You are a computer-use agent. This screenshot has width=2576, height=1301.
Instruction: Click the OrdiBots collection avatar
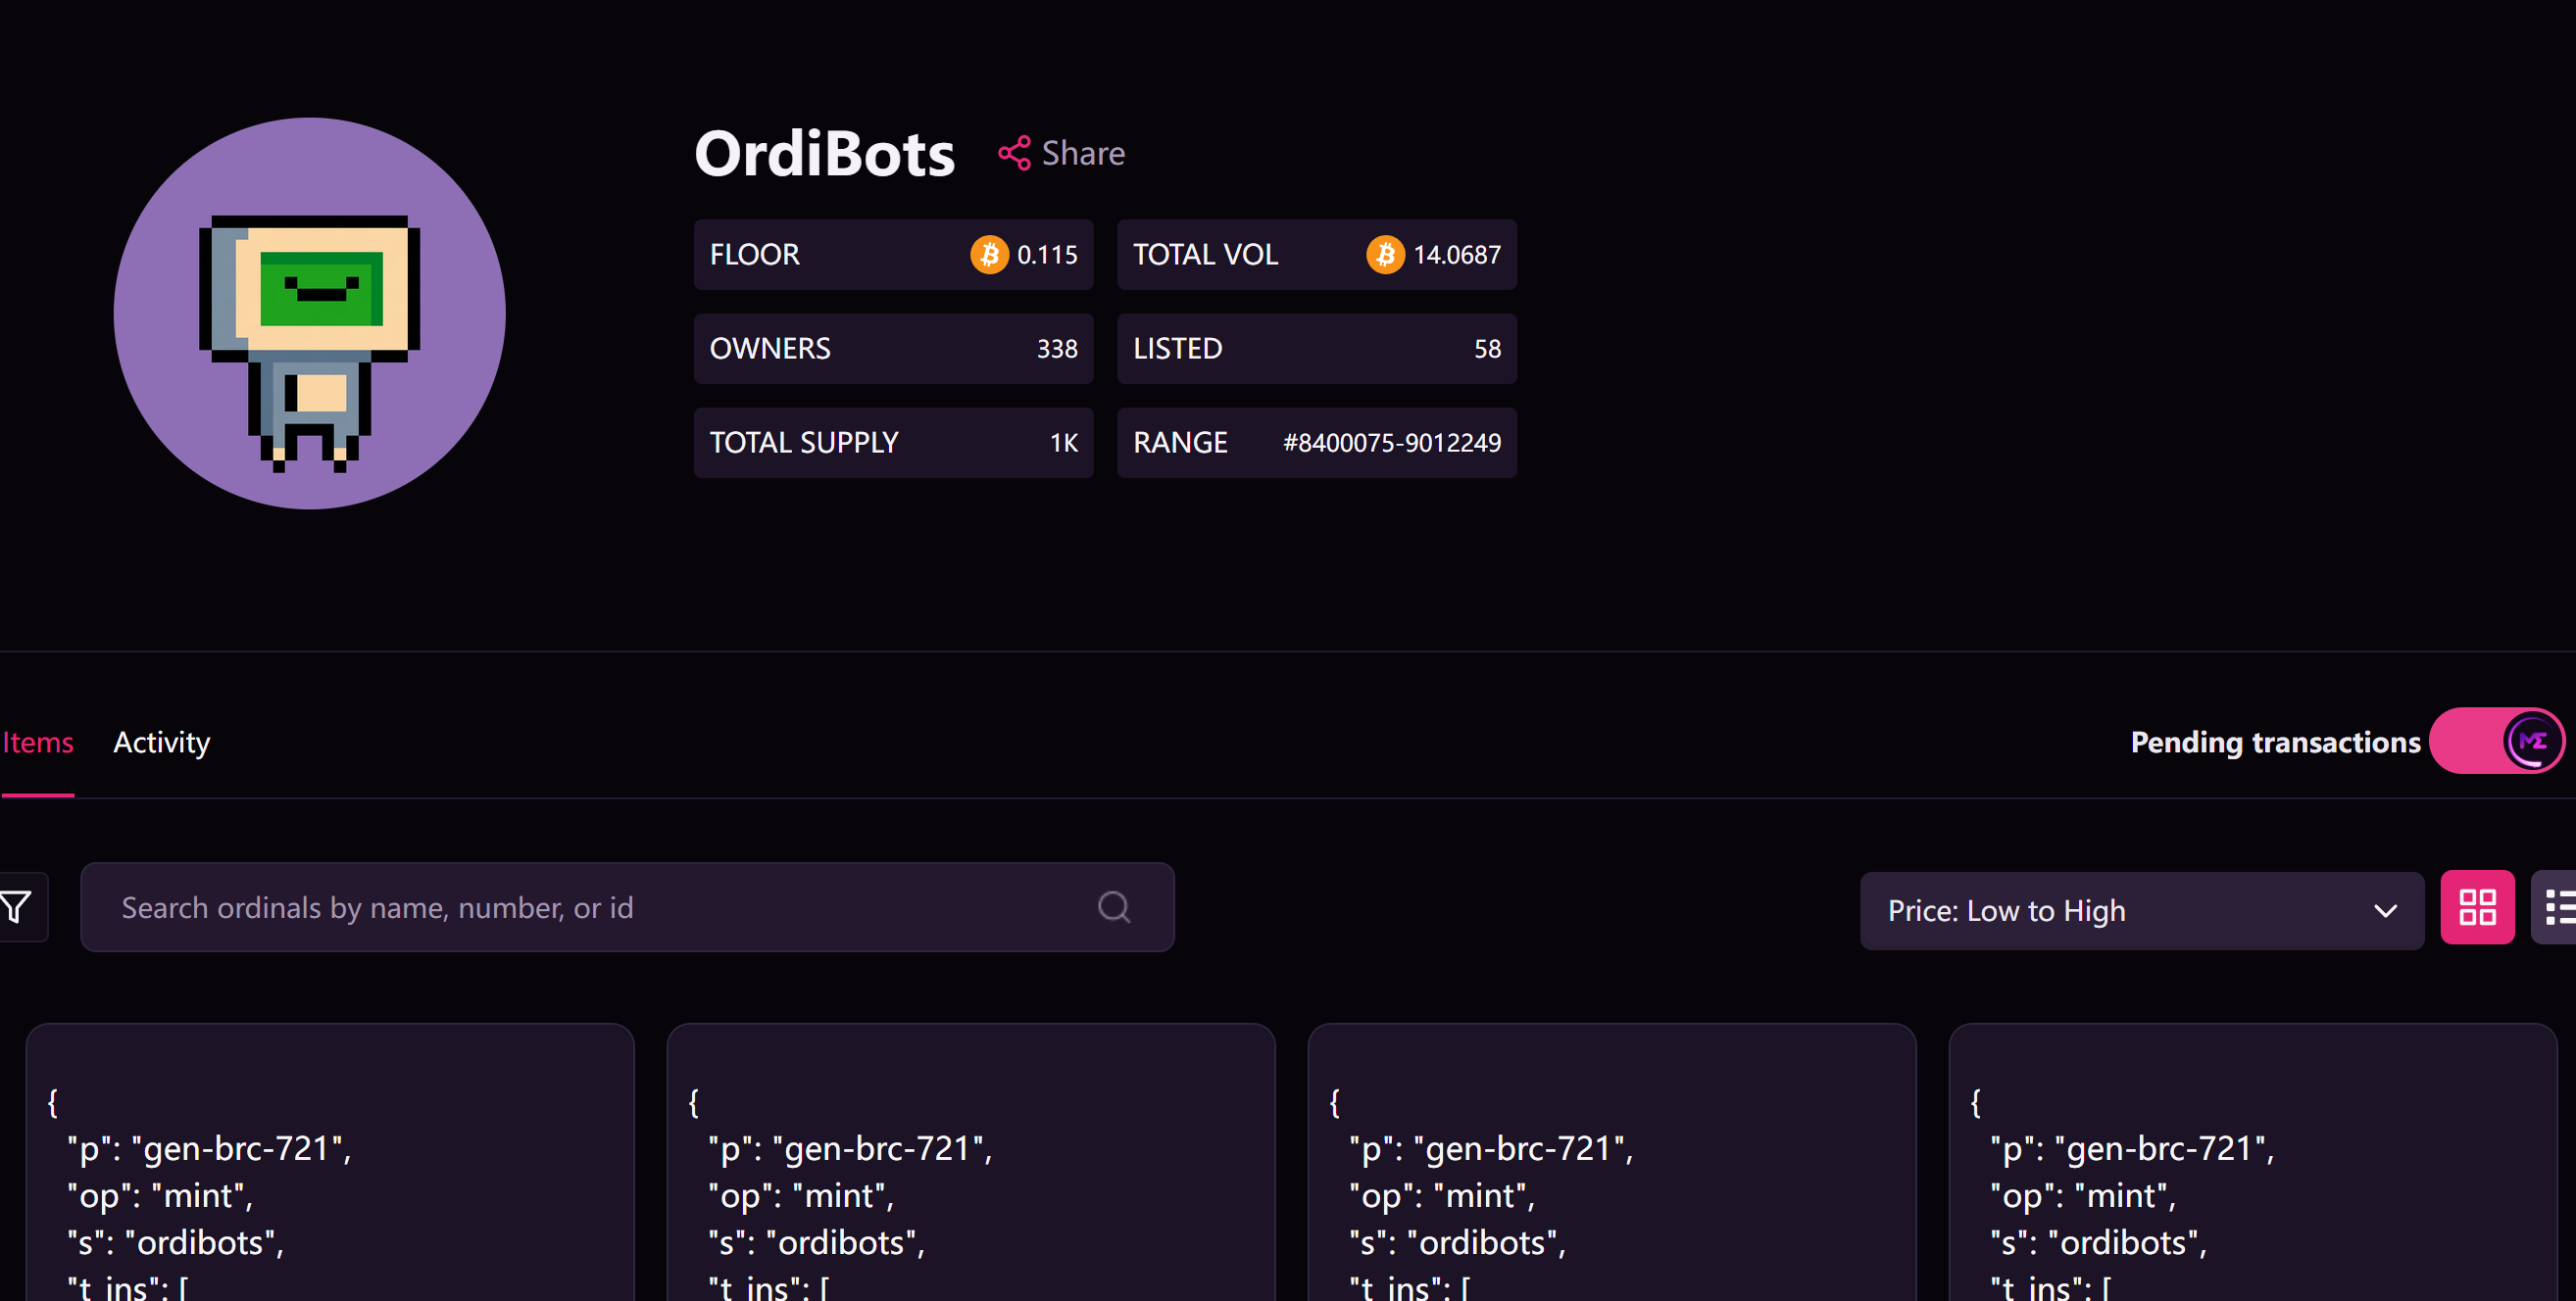coord(310,313)
